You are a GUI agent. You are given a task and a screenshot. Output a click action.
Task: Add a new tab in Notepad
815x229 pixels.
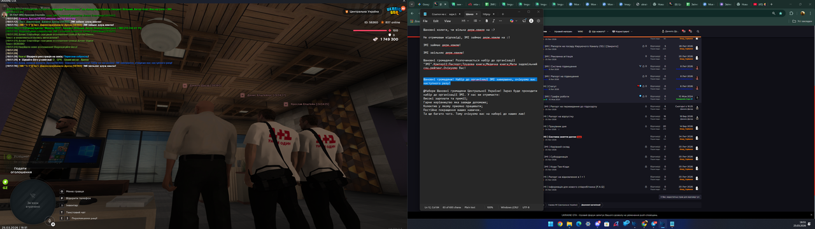coord(502,14)
